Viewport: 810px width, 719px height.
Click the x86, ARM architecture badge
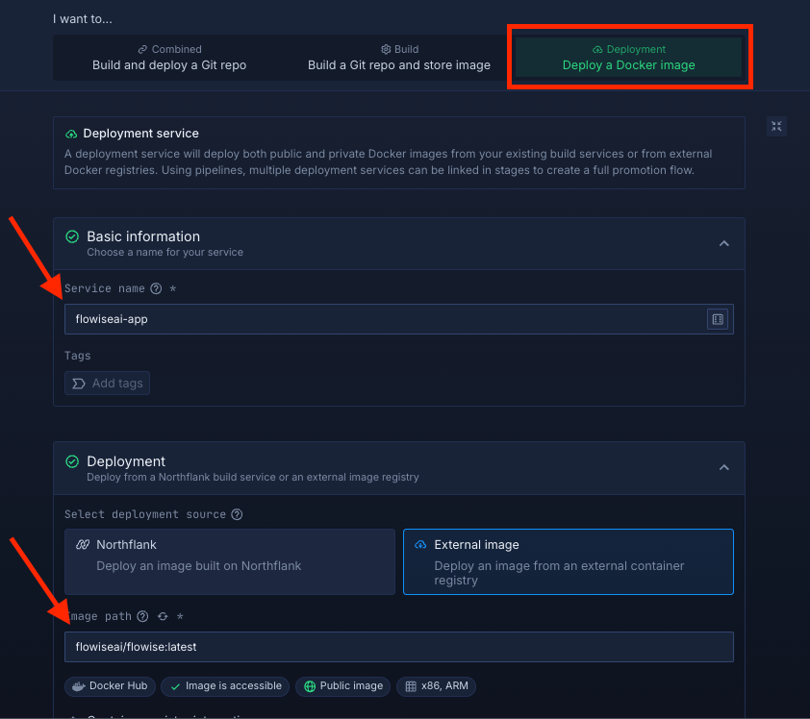pyautogui.click(x=436, y=686)
